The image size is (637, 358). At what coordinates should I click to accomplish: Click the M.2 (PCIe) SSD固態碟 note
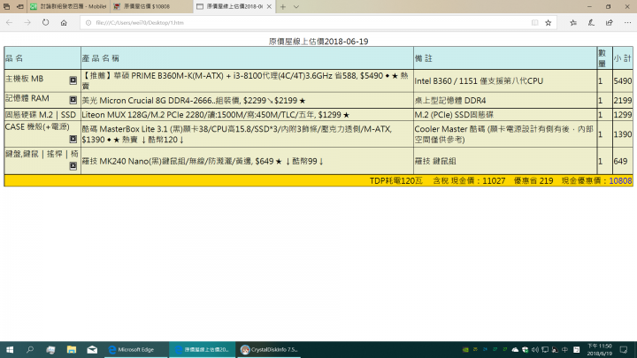coord(454,115)
